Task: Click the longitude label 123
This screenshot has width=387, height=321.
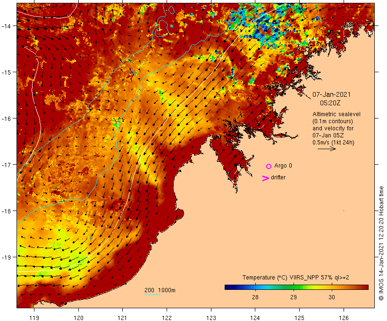Action: coord(211,318)
